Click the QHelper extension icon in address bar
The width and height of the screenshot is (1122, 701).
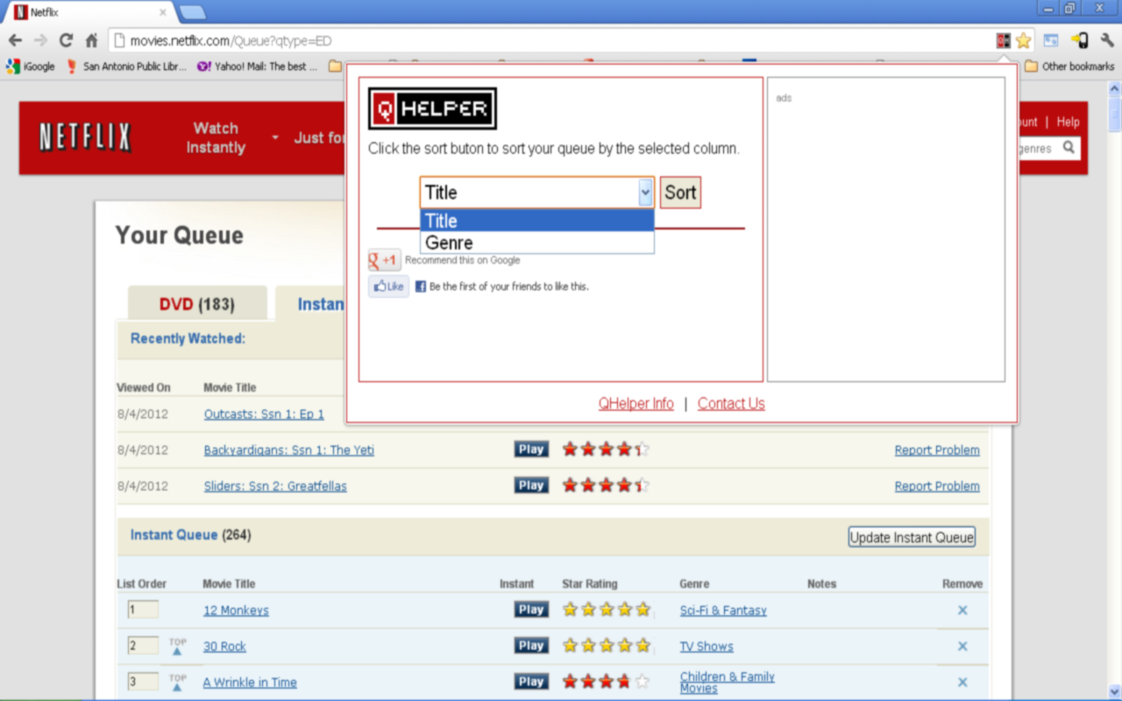pyautogui.click(x=1004, y=40)
